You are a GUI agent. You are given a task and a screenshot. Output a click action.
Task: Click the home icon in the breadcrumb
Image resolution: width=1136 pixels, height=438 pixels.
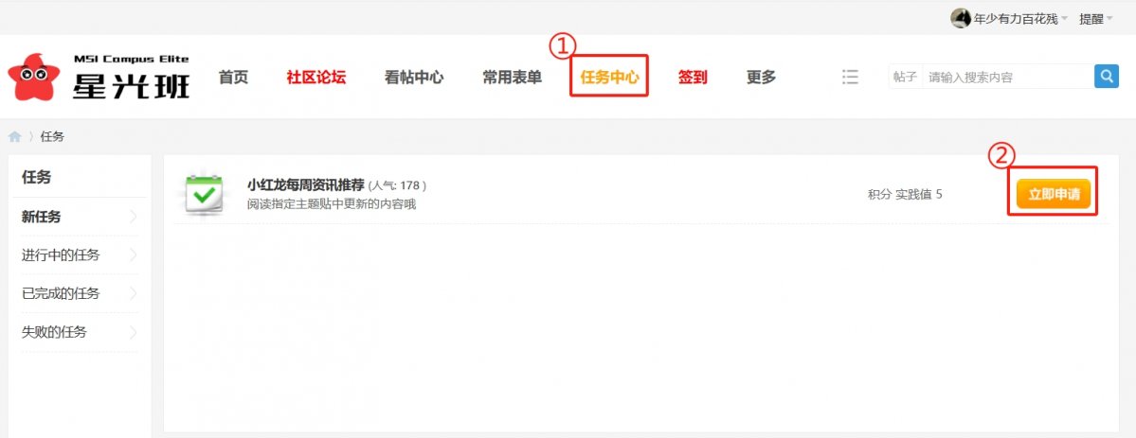pyautogui.click(x=14, y=137)
